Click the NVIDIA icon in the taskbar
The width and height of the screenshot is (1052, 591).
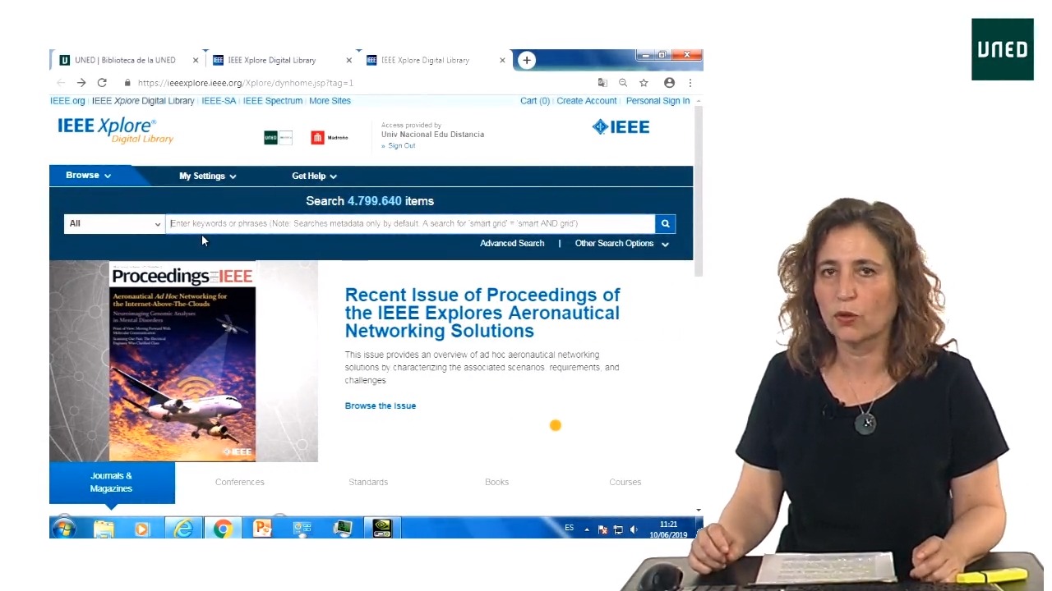tap(381, 529)
